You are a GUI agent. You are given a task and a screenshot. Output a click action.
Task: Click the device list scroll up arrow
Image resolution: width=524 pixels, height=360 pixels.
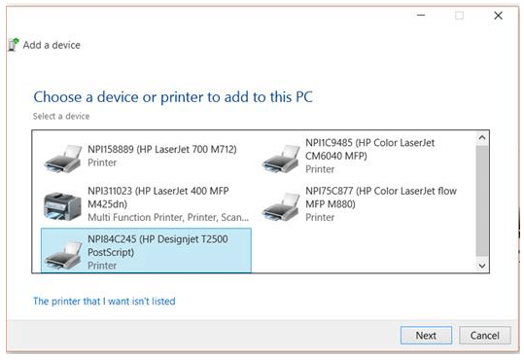click(482, 137)
